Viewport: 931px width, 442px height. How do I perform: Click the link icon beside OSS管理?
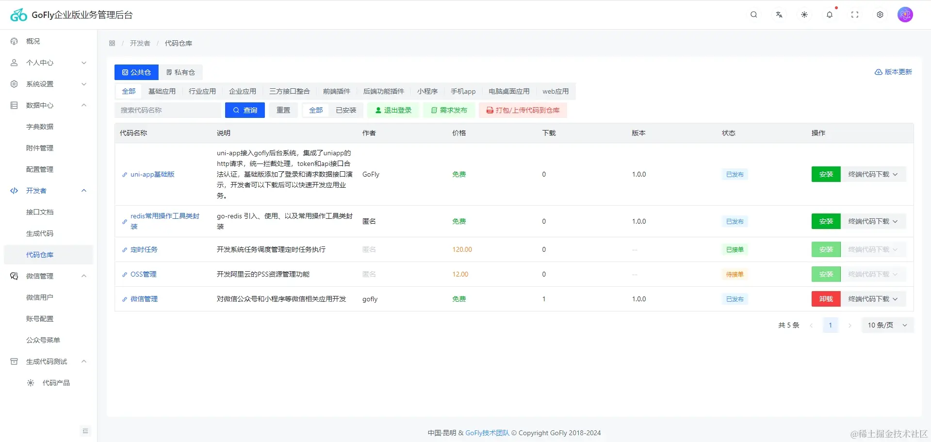(x=125, y=275)
